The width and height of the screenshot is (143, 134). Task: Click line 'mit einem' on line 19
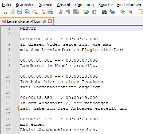click(x=32, y=124)
